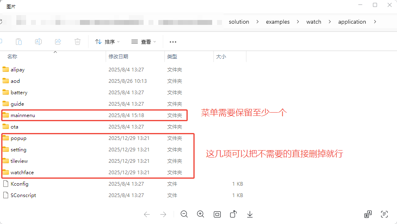Image resolution: width=397 pixels, height=224 pixels.
Task: Sort by the 大小 column header
Action: [221, 57]
